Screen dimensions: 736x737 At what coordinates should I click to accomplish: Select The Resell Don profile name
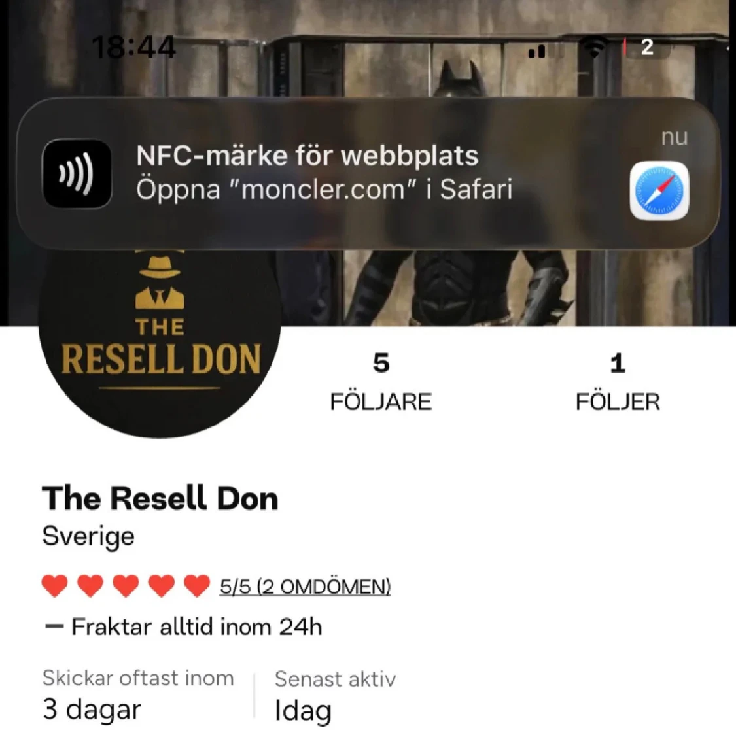160,498
